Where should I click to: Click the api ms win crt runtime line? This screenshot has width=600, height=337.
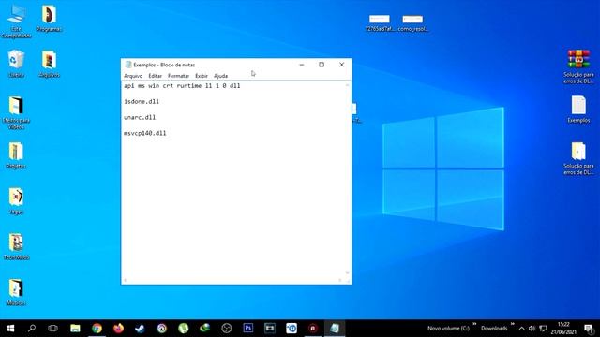[x=182, y=86]
